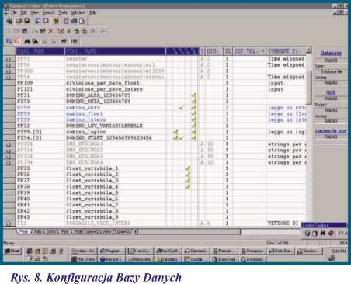The image size is (351, 284).
Task: Click the binoculars find icon
Action: [27, 41]
